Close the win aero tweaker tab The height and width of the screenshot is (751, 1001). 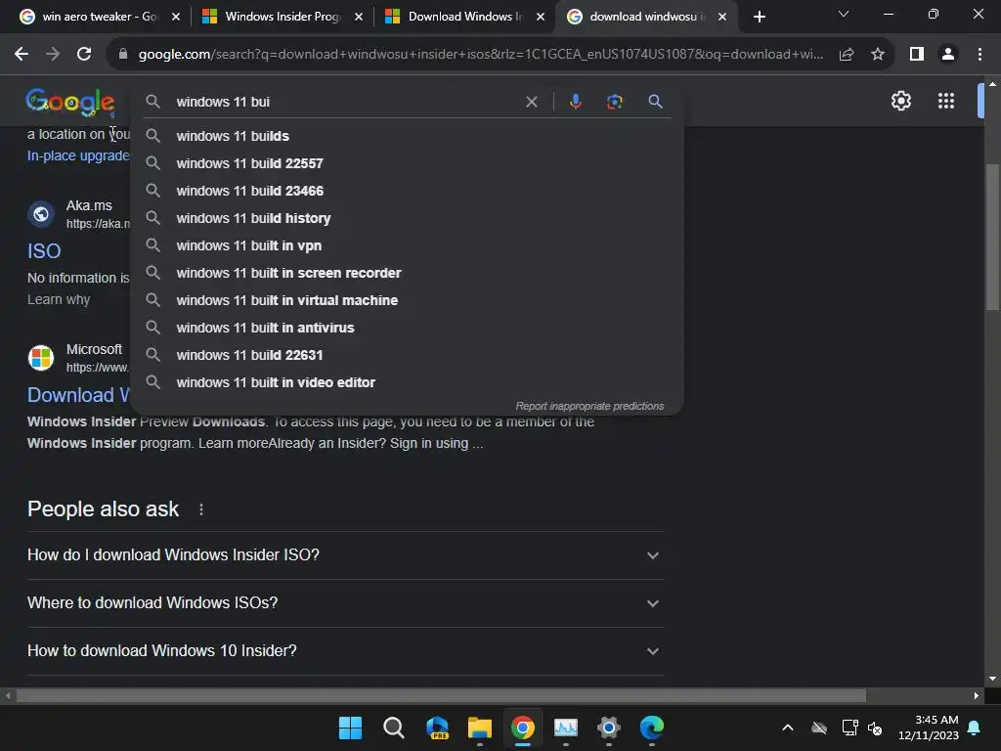pyautogui.click(x=176, y=17)
